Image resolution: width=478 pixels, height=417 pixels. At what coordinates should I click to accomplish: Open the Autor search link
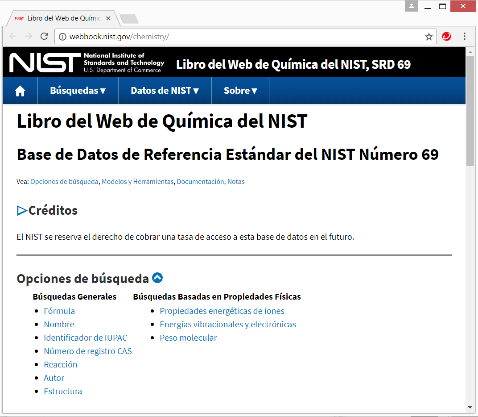(x=54, y=378)
